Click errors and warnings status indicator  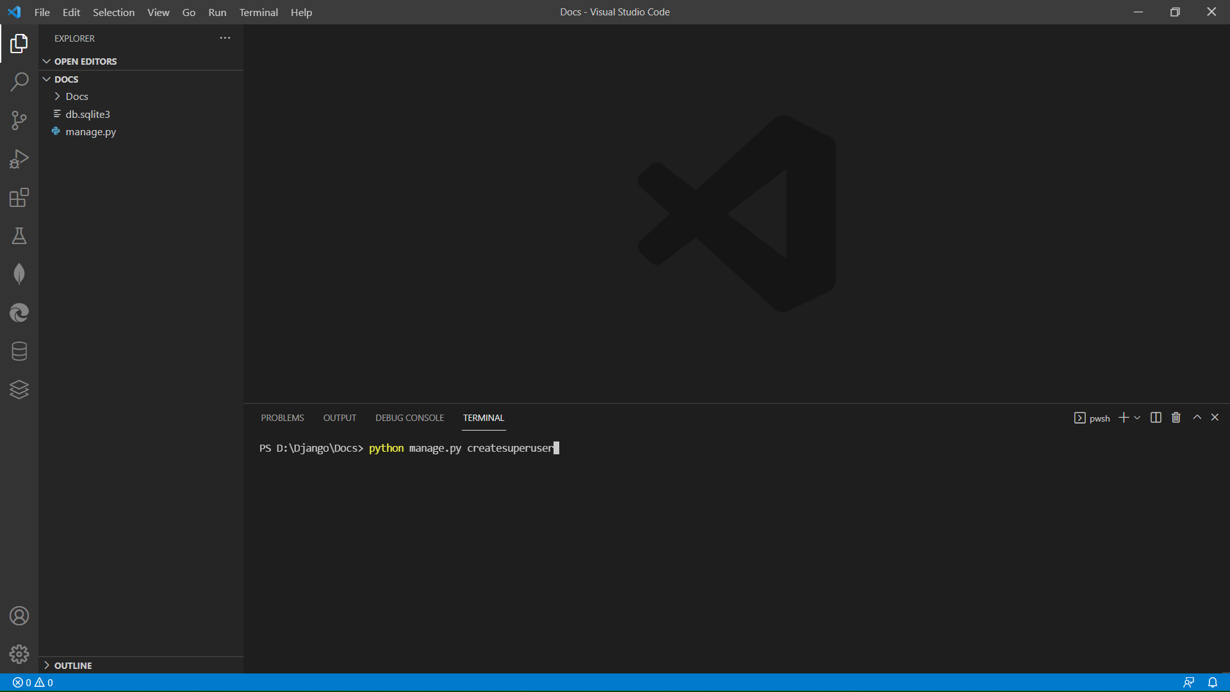33,682
